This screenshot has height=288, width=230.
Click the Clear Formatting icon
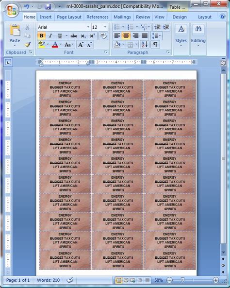tap(103, 36)
